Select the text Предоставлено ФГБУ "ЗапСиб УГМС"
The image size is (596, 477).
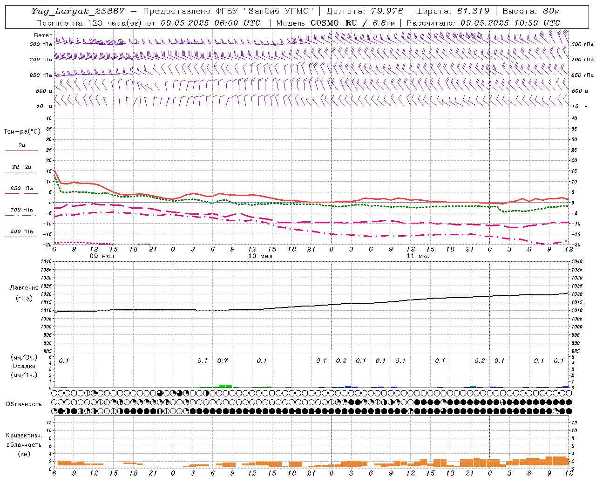[228, 11]
